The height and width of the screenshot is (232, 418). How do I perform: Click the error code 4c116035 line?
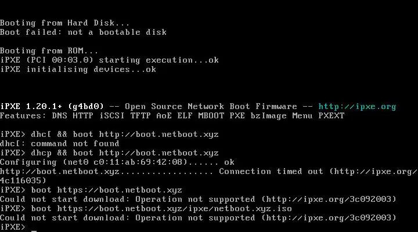click(23, 181)
